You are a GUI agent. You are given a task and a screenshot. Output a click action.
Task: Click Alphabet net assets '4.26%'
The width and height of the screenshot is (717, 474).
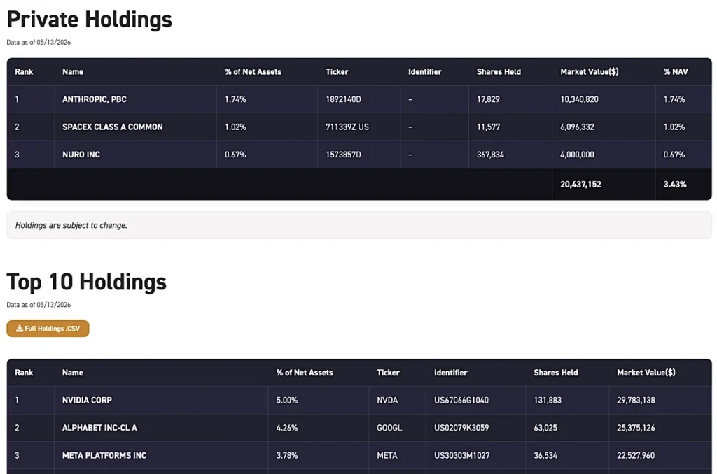(286, 428)
